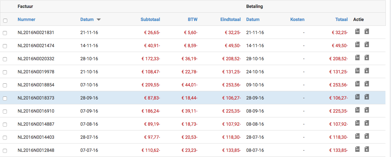Check the box for invoice NL2016N0018373
Screen dimensions: 391x157
click(x=5, y=98)
